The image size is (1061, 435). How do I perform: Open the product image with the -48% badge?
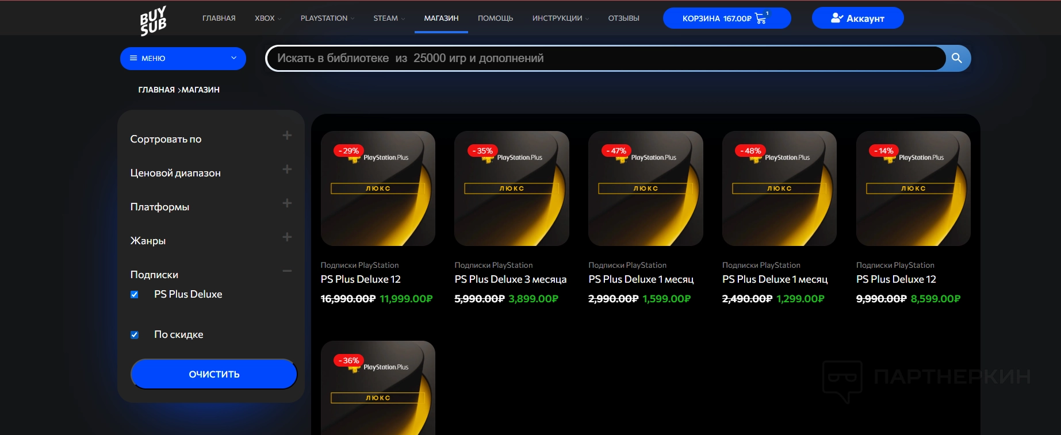[x=779, y=188]
